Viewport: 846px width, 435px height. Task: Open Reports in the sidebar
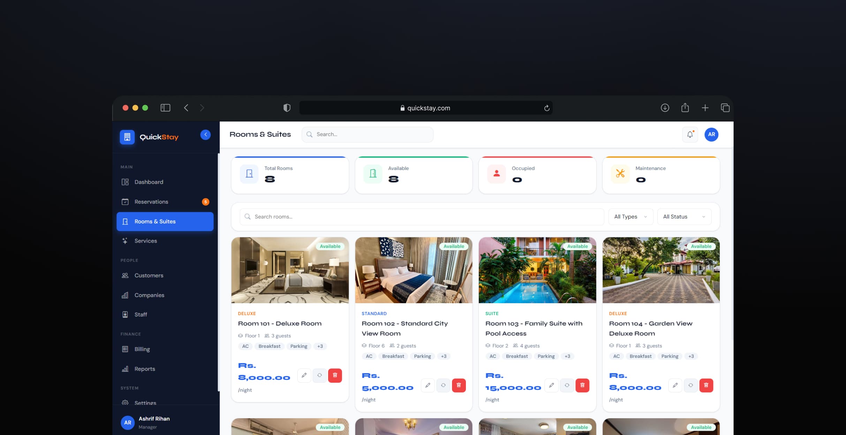point(165,369)
